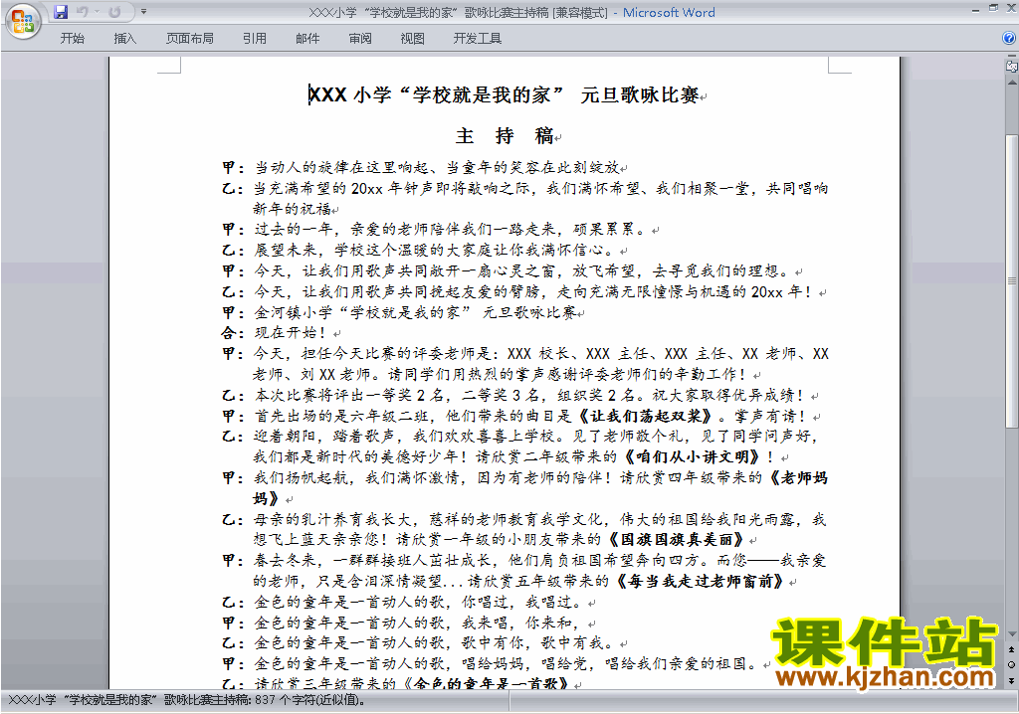Toggle the ruler with the View Ruler icon

1012,66
